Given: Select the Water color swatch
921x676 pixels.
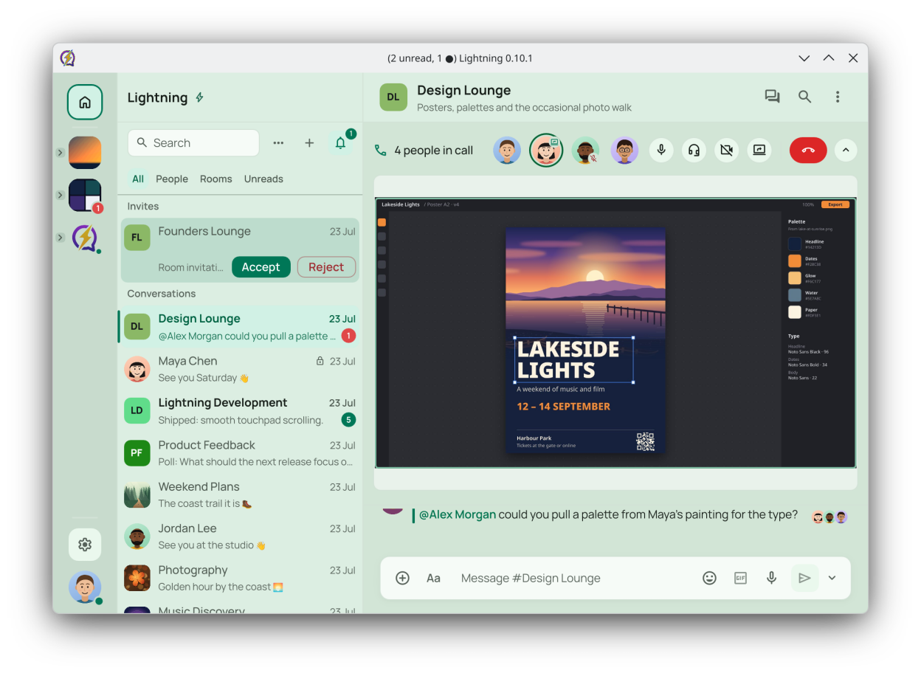Looking at the screenshot, I should (x=794, y=294).
